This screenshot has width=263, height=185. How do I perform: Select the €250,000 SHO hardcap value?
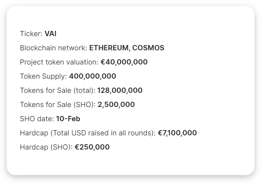[x=92, y=147]
